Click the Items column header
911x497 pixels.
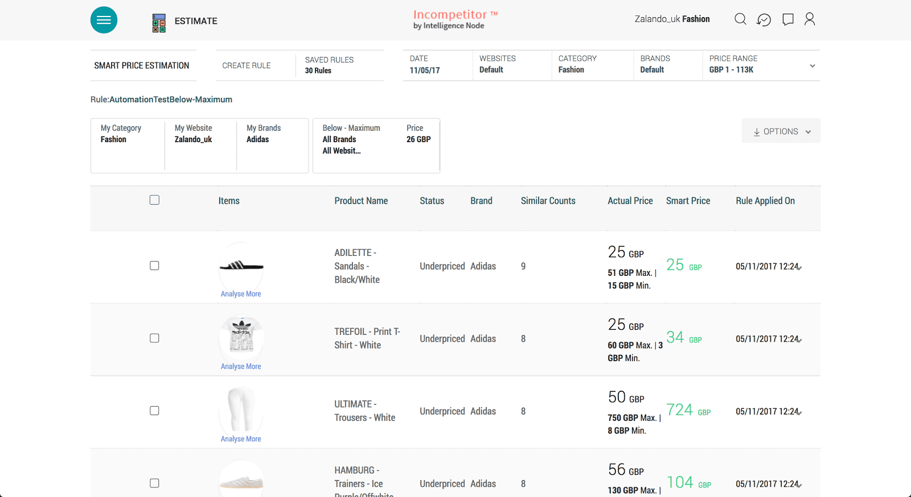(229, 201)
